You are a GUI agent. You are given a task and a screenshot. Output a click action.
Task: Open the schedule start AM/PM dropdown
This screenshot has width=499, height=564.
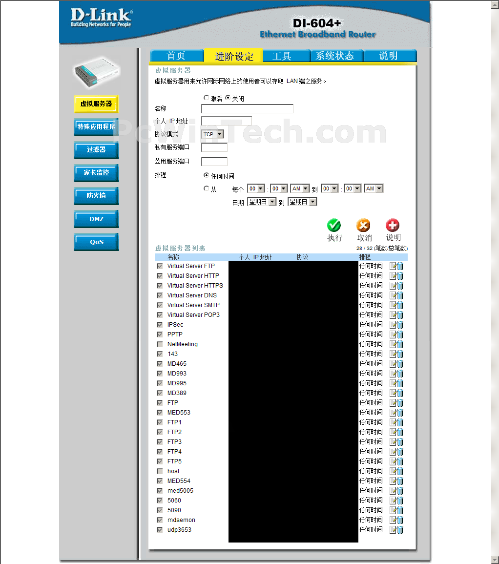pyautogui.click(x=300, y=188)
